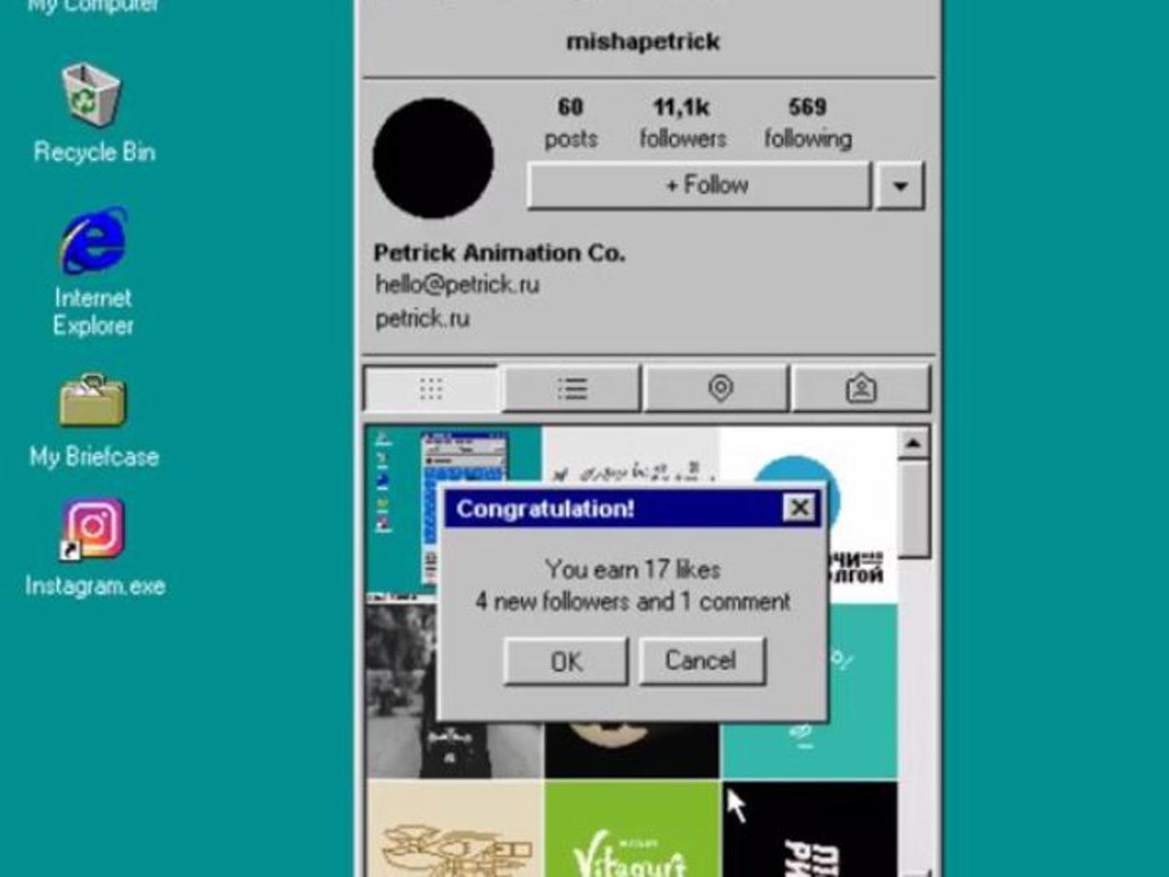
Task: Click the black profile picture circle
Action: (x=433, y=158)
